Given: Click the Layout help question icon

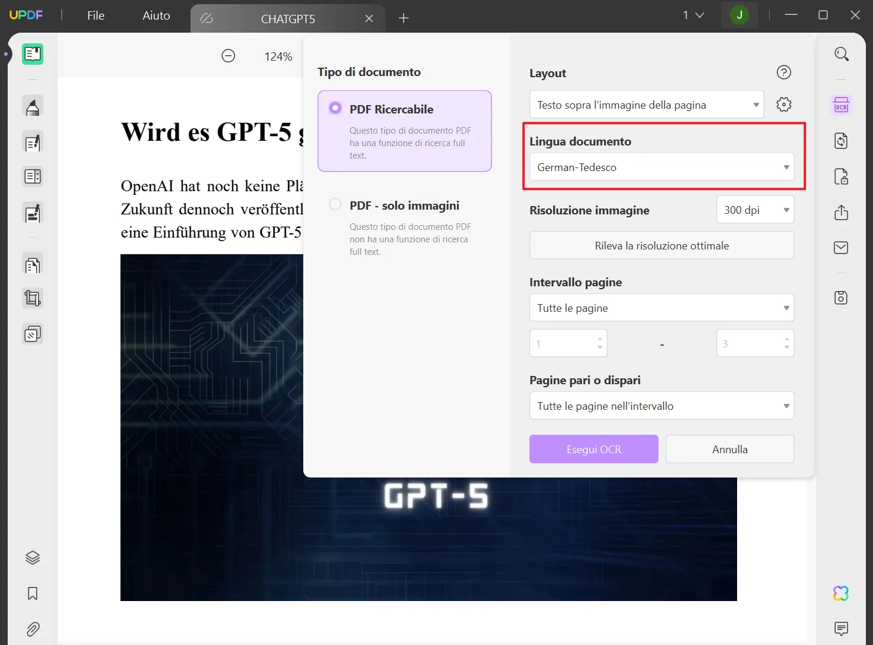Looking at the screenshot, I should (x=784, y=72).
